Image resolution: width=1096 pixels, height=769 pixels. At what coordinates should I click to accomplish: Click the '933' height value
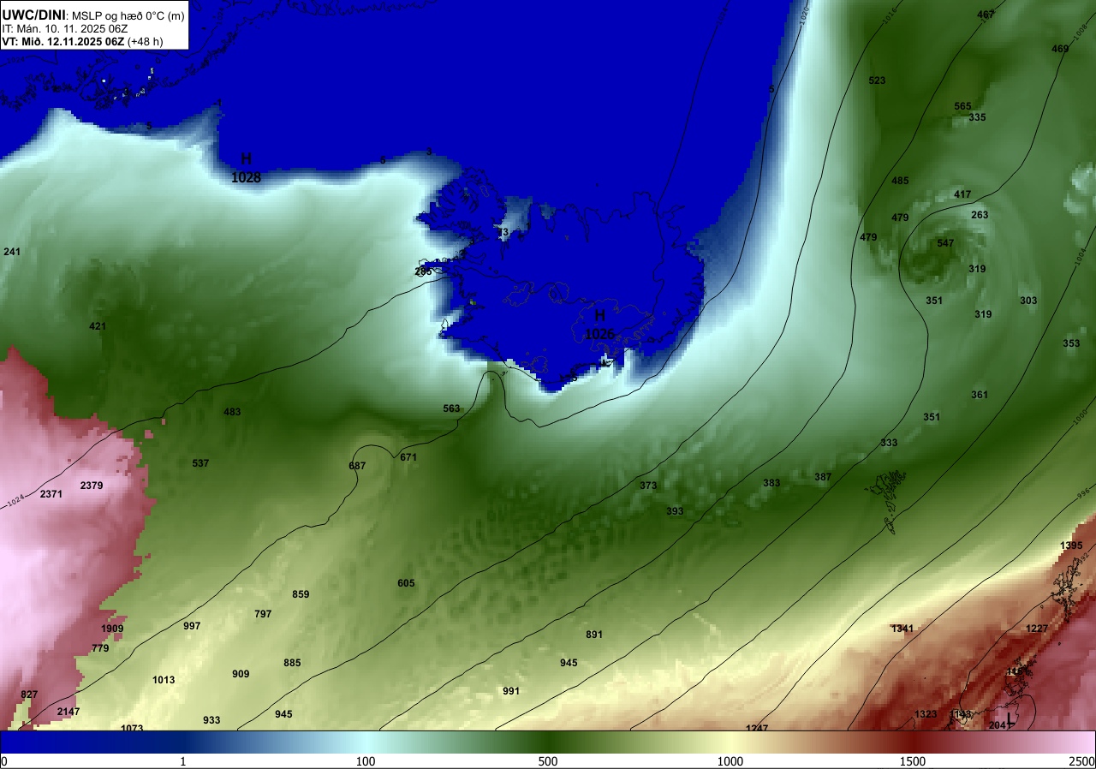point(211,720)
